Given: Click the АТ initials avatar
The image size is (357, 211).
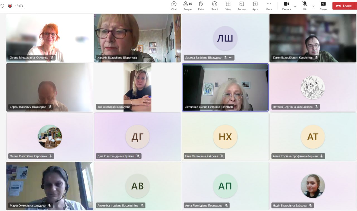Looking at the screenshot, I should pyautogui.click(x=313, y=137).
